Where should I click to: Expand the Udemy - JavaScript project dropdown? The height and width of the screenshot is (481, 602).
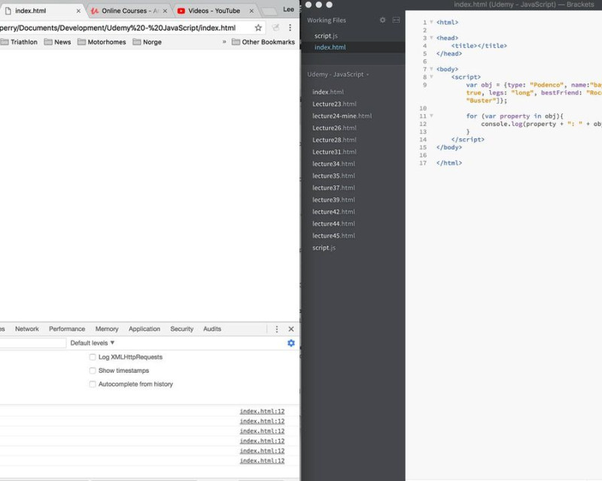click(x=338, y=74)
